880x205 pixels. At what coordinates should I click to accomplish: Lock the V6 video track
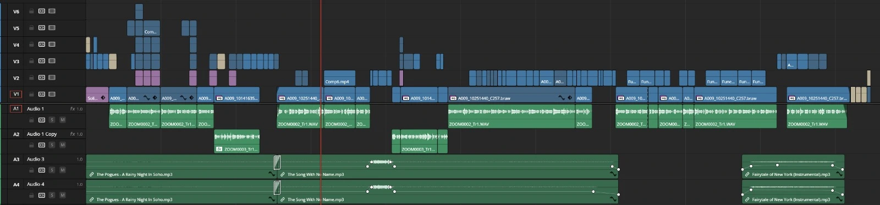pyautogui.click(x=31, y=11)
